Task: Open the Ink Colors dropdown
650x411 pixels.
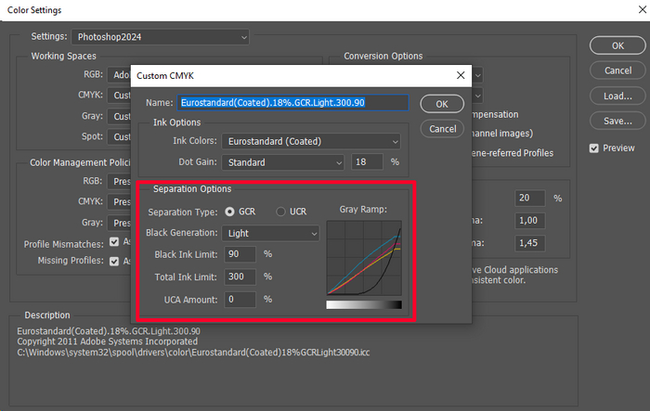Action: pos(311,141)
